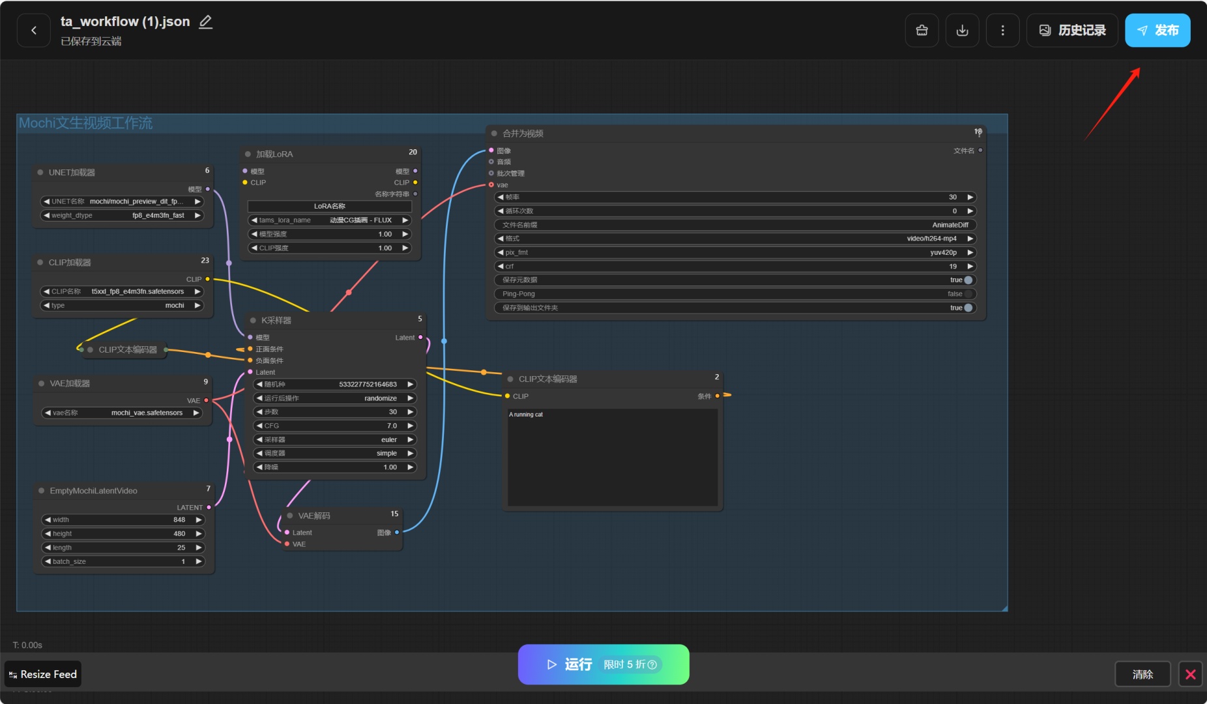
Task: Open the CLIP名称 dropdown
Action: pyautogui.click(x=122, y=291)
